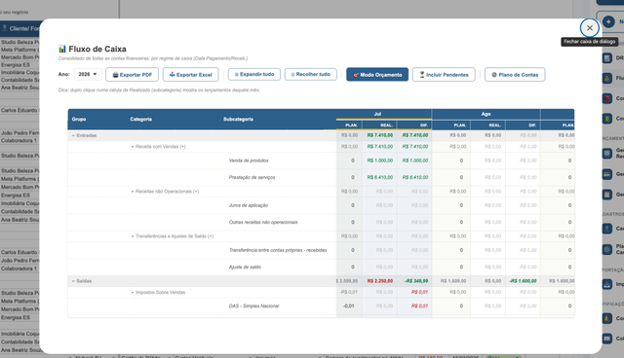The image size is (624, 358).
Task: Click the Flu icon in background sidebar
Action: (606, 78)
